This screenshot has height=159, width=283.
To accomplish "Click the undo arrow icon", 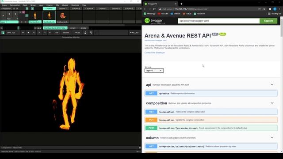I will tap(91, 33).
